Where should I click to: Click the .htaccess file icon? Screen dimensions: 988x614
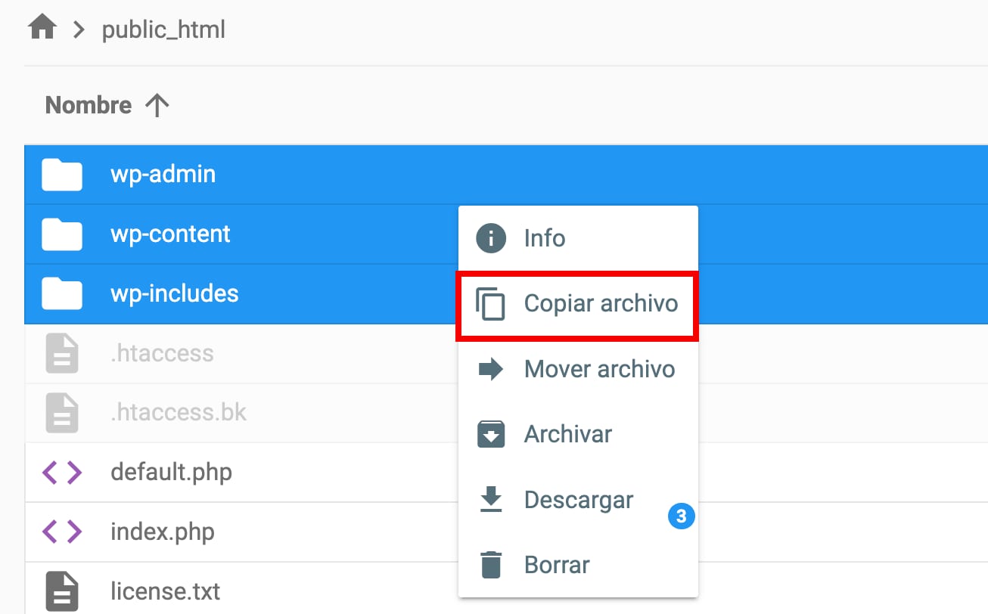[x=62, y=353]
